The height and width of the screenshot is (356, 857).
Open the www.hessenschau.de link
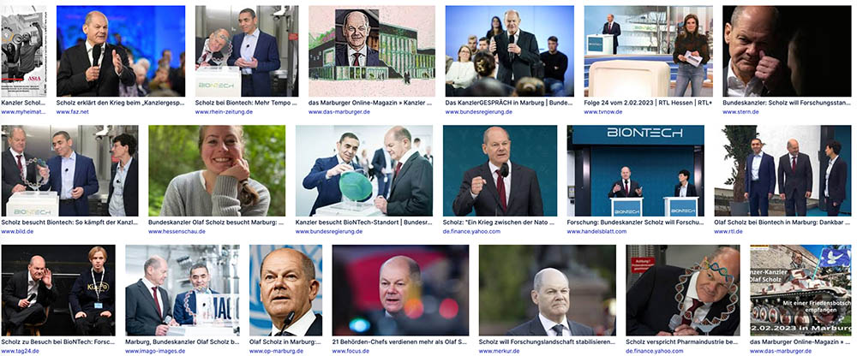[x=177, y=232]
